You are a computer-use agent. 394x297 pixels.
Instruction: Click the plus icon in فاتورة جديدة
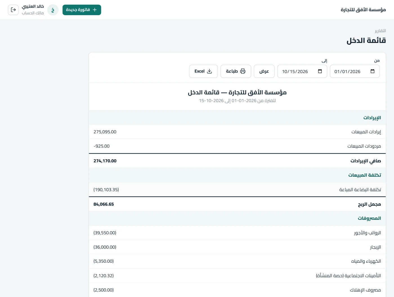(95, 10)
